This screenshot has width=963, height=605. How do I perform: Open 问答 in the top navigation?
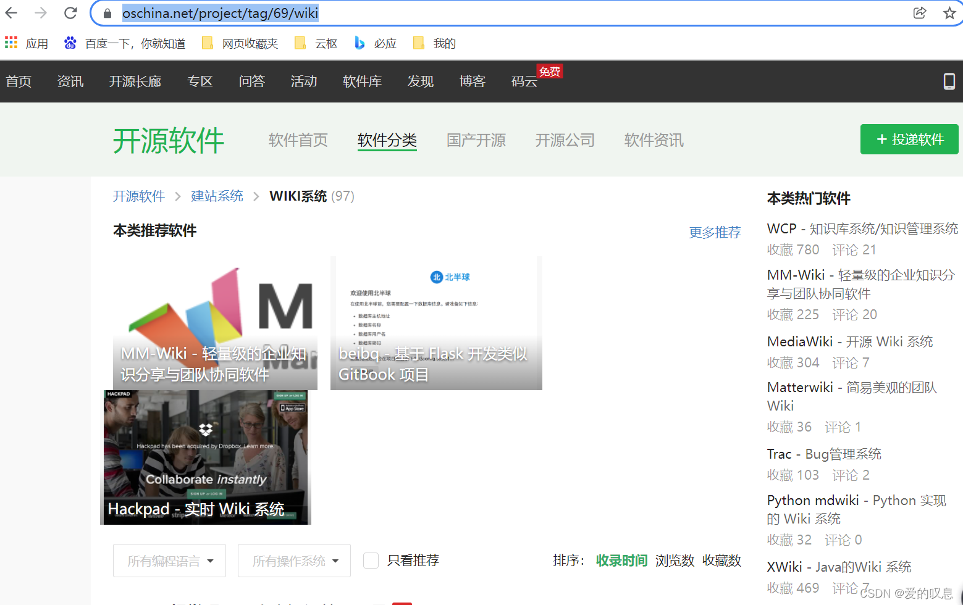click(252, 81)
